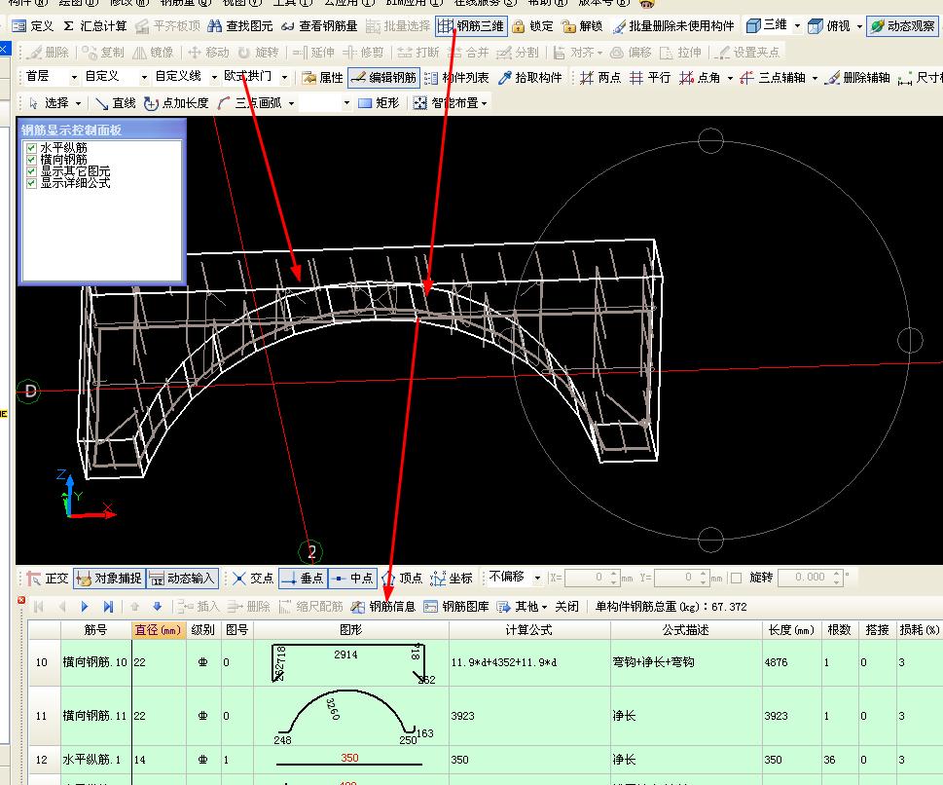This screenshot has width=943, height=785.
Task: Toggle 垂点 perpendicular snap
Action: tap(303, 578)
